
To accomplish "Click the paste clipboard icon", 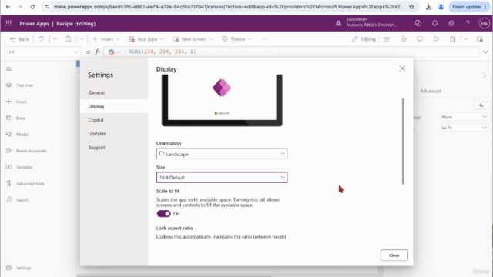I will [x=69, y=39].
